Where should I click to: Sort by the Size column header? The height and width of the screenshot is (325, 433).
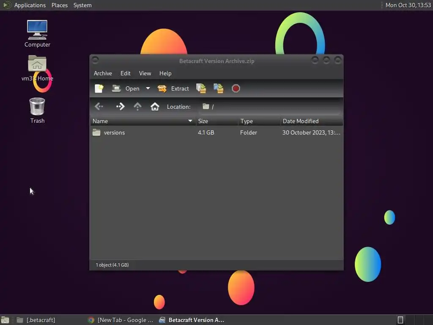pyautogui.click(x=217, y=121)
